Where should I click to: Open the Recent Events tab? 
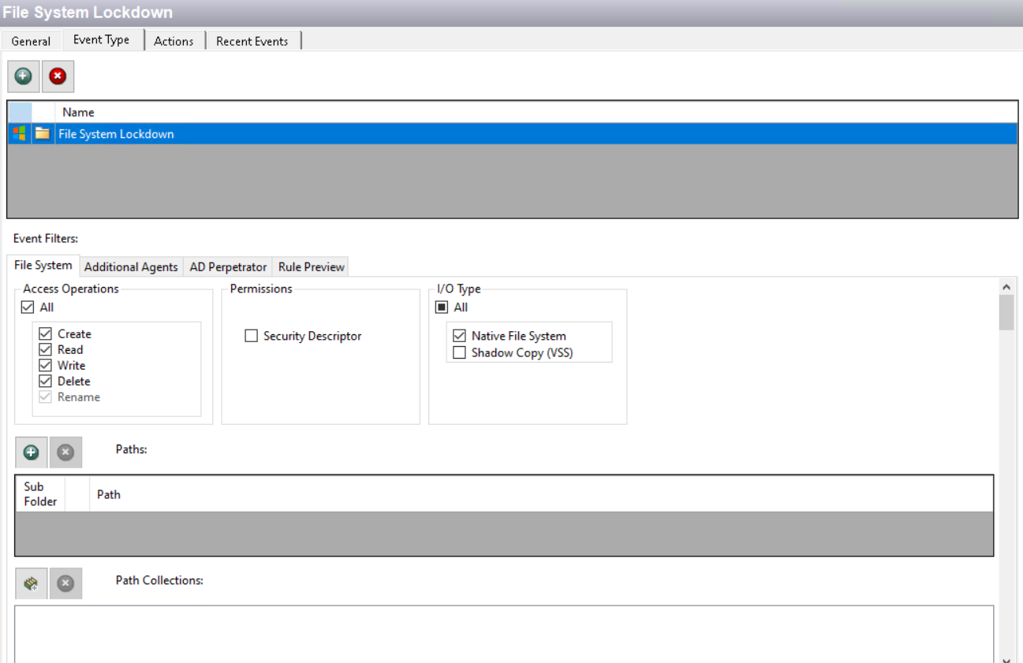(252, 41)
